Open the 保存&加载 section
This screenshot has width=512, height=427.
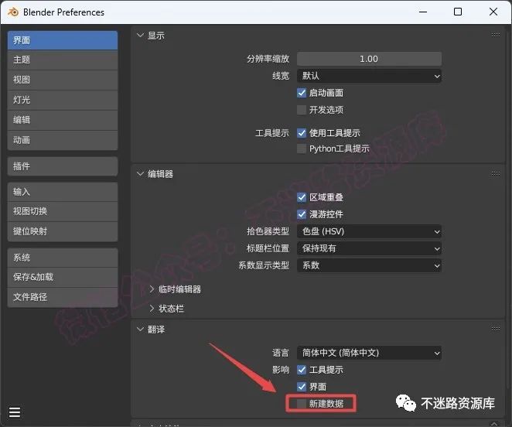[x=63, y=278]
